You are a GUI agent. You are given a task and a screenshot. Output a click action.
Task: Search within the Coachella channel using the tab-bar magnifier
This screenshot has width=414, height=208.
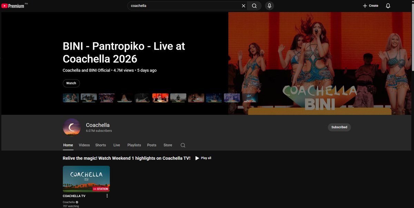[x=183, y=145]
